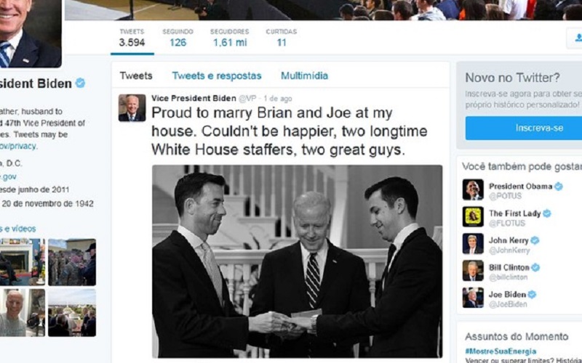View the Seguidores 1,61 mi count

pyautogui.click(x=229, y=38)
